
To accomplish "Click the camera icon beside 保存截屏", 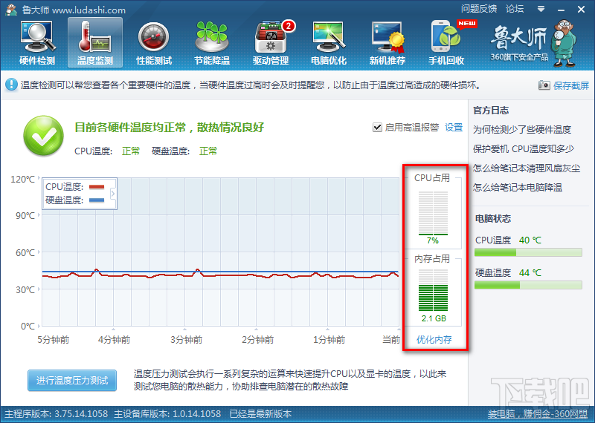I will tap(544, 85).
